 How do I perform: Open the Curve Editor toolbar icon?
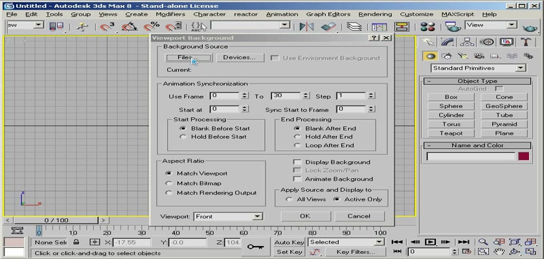380,27
